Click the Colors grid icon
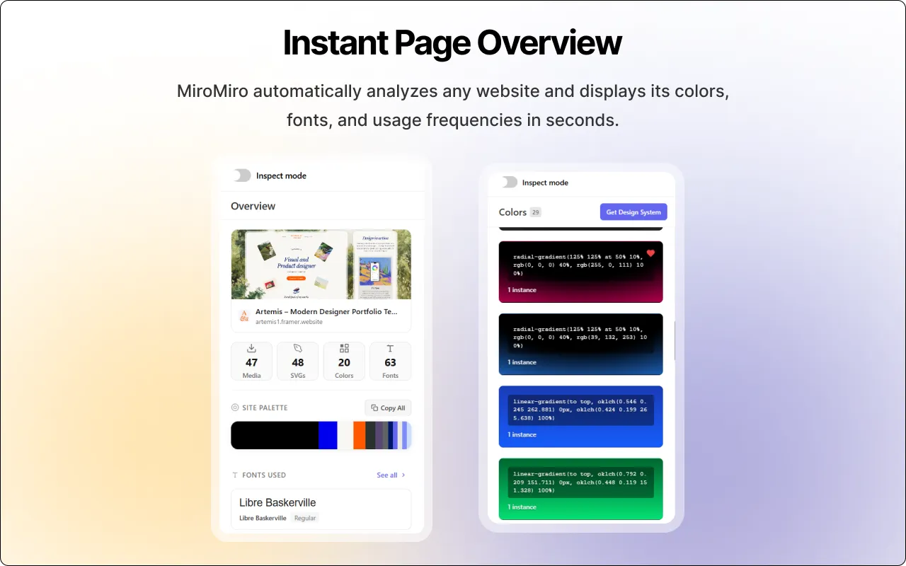This screenshot has width=906, height=566. tap(344, 348)
